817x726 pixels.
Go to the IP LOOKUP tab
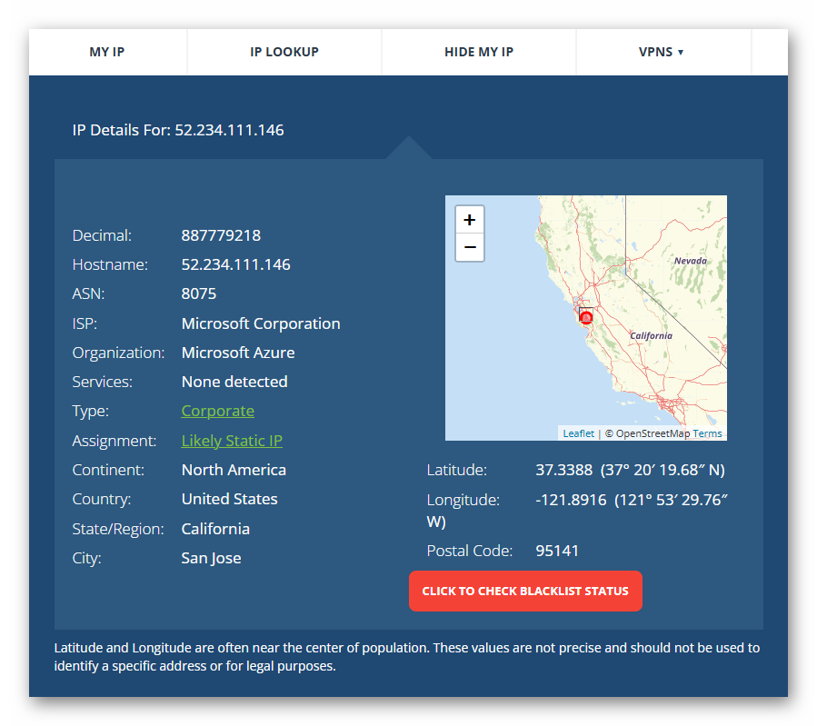click(x=284, y=52)
